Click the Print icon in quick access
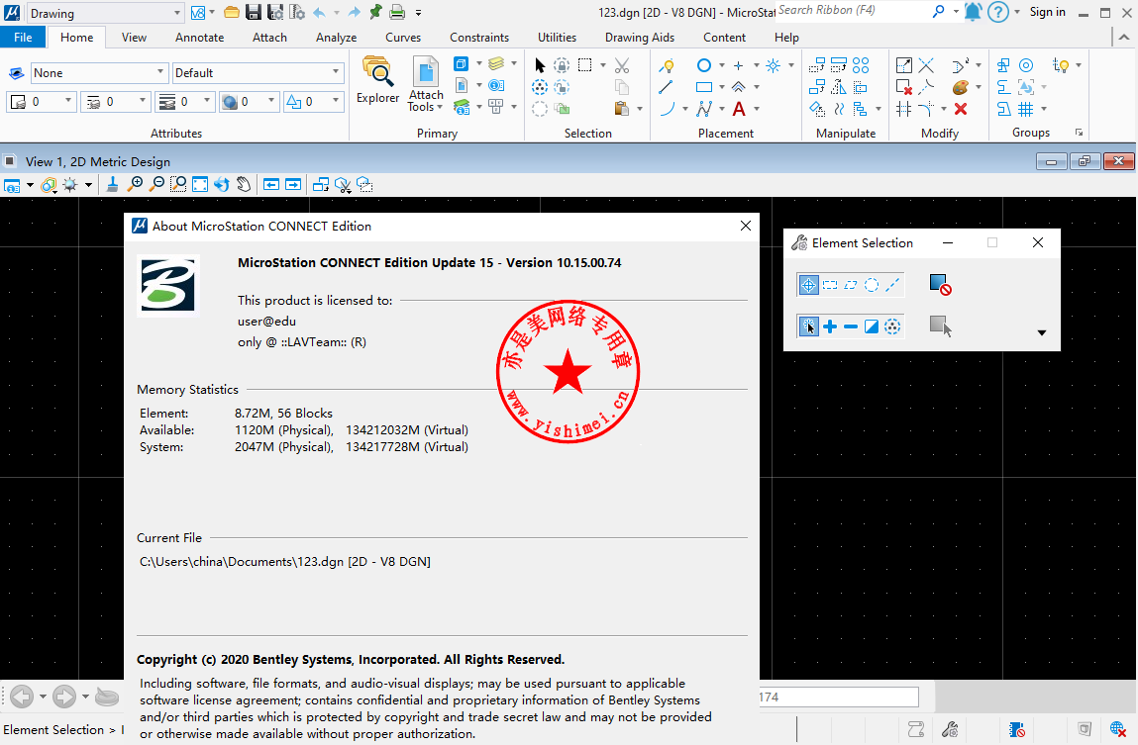 pos(397,12)
